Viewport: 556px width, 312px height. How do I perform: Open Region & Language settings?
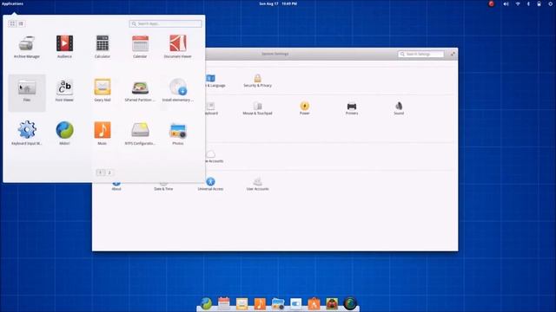[x=215, y=81]
